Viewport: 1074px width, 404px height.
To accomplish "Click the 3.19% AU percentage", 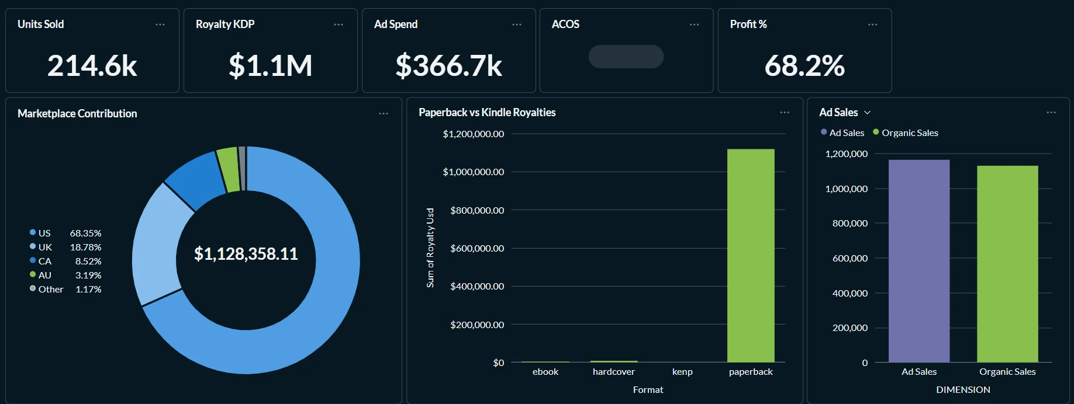I will (88, 275).
